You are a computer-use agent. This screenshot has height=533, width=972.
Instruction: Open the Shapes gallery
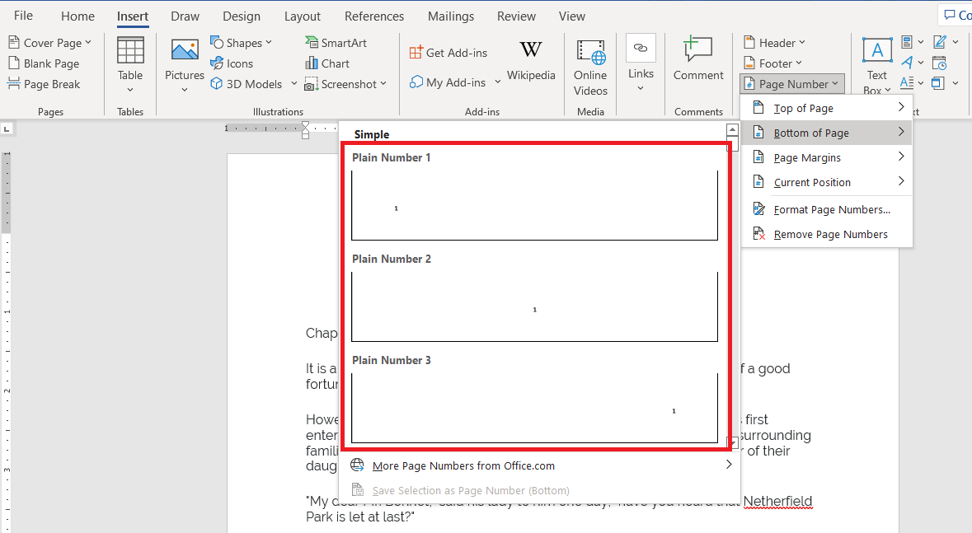click(x=241, y=43)
